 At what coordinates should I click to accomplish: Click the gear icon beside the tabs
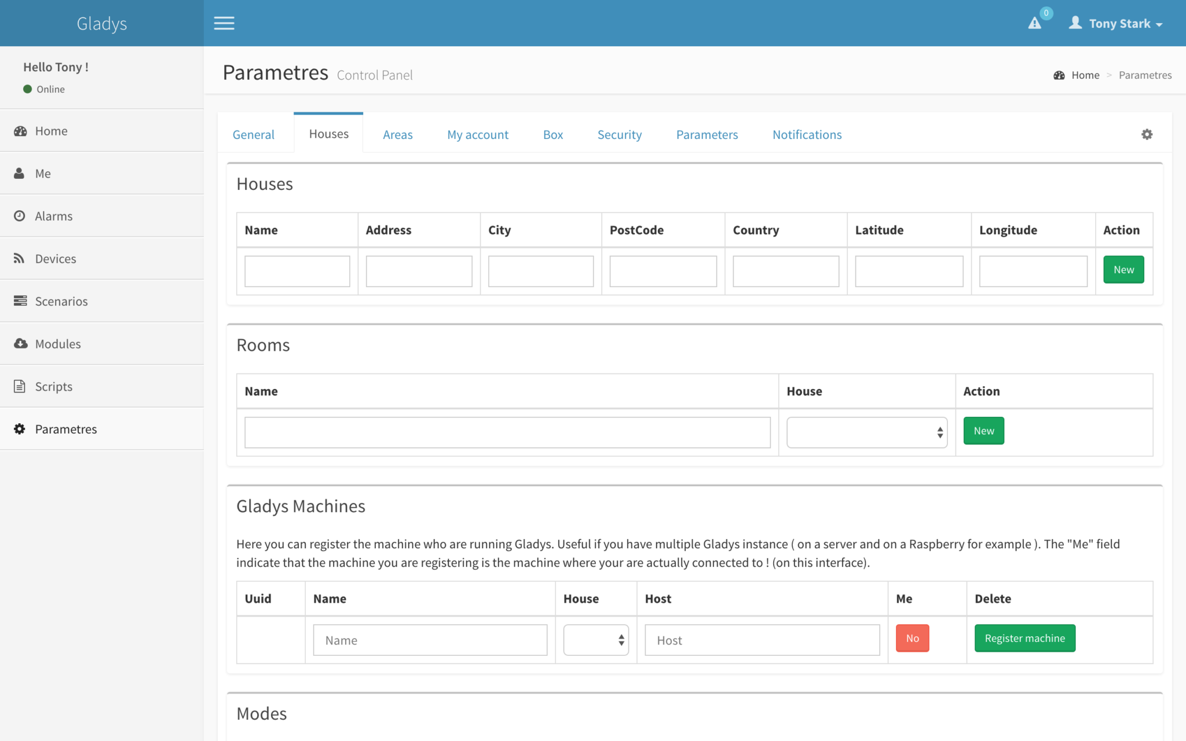pyautogui.click(x=1147, y=134)
